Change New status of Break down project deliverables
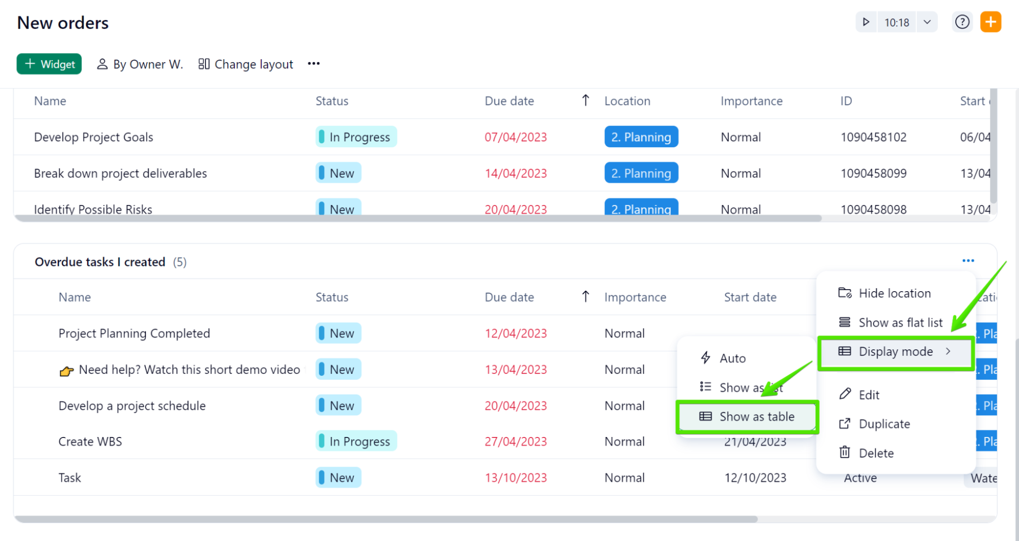The height and width of the screenshot is (541, 1019). pos(338,173)
